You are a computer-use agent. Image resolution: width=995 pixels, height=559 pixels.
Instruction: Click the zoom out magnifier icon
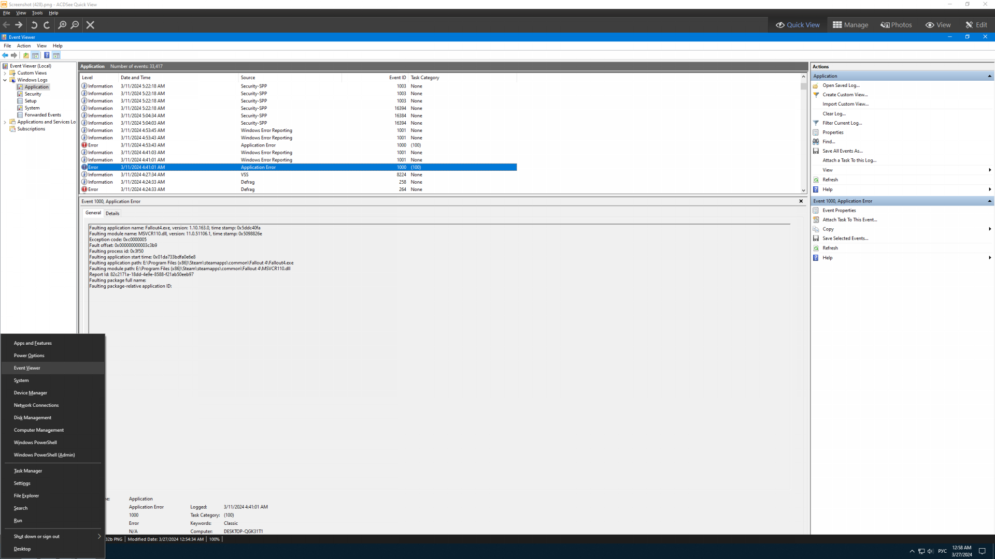click(75, 25)
